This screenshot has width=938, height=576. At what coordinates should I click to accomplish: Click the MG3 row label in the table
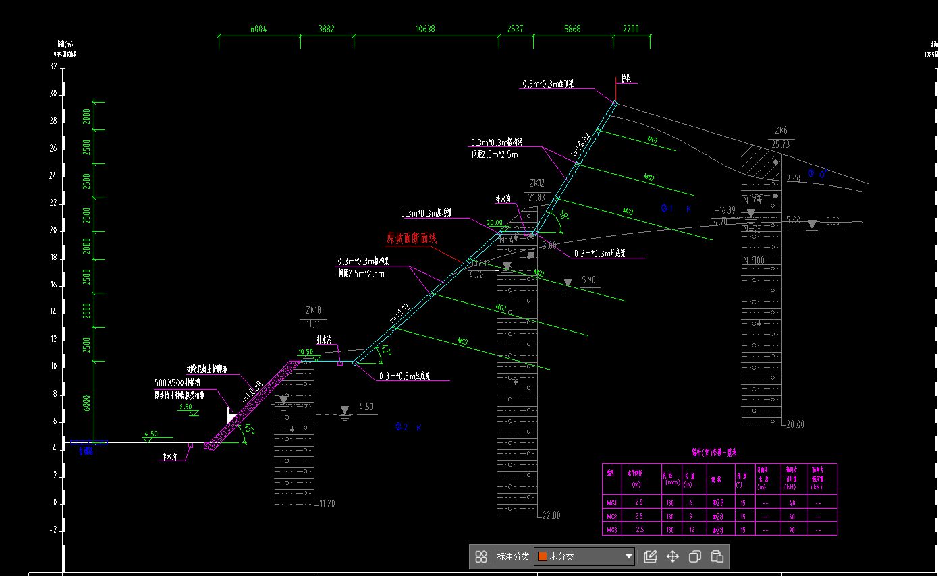click(611, 530)
